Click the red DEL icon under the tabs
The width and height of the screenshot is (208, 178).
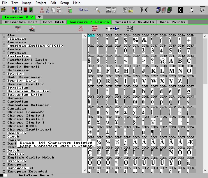point(81,29)
